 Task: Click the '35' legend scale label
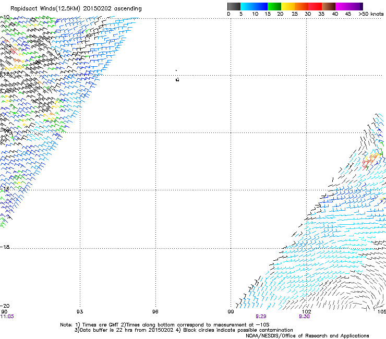pos(321,14)
